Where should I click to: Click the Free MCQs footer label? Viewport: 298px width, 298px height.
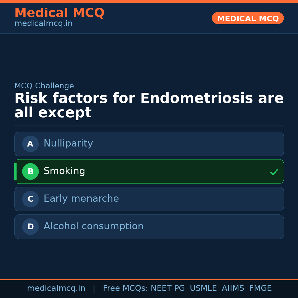pyautogui.click(x=125, y=288)
